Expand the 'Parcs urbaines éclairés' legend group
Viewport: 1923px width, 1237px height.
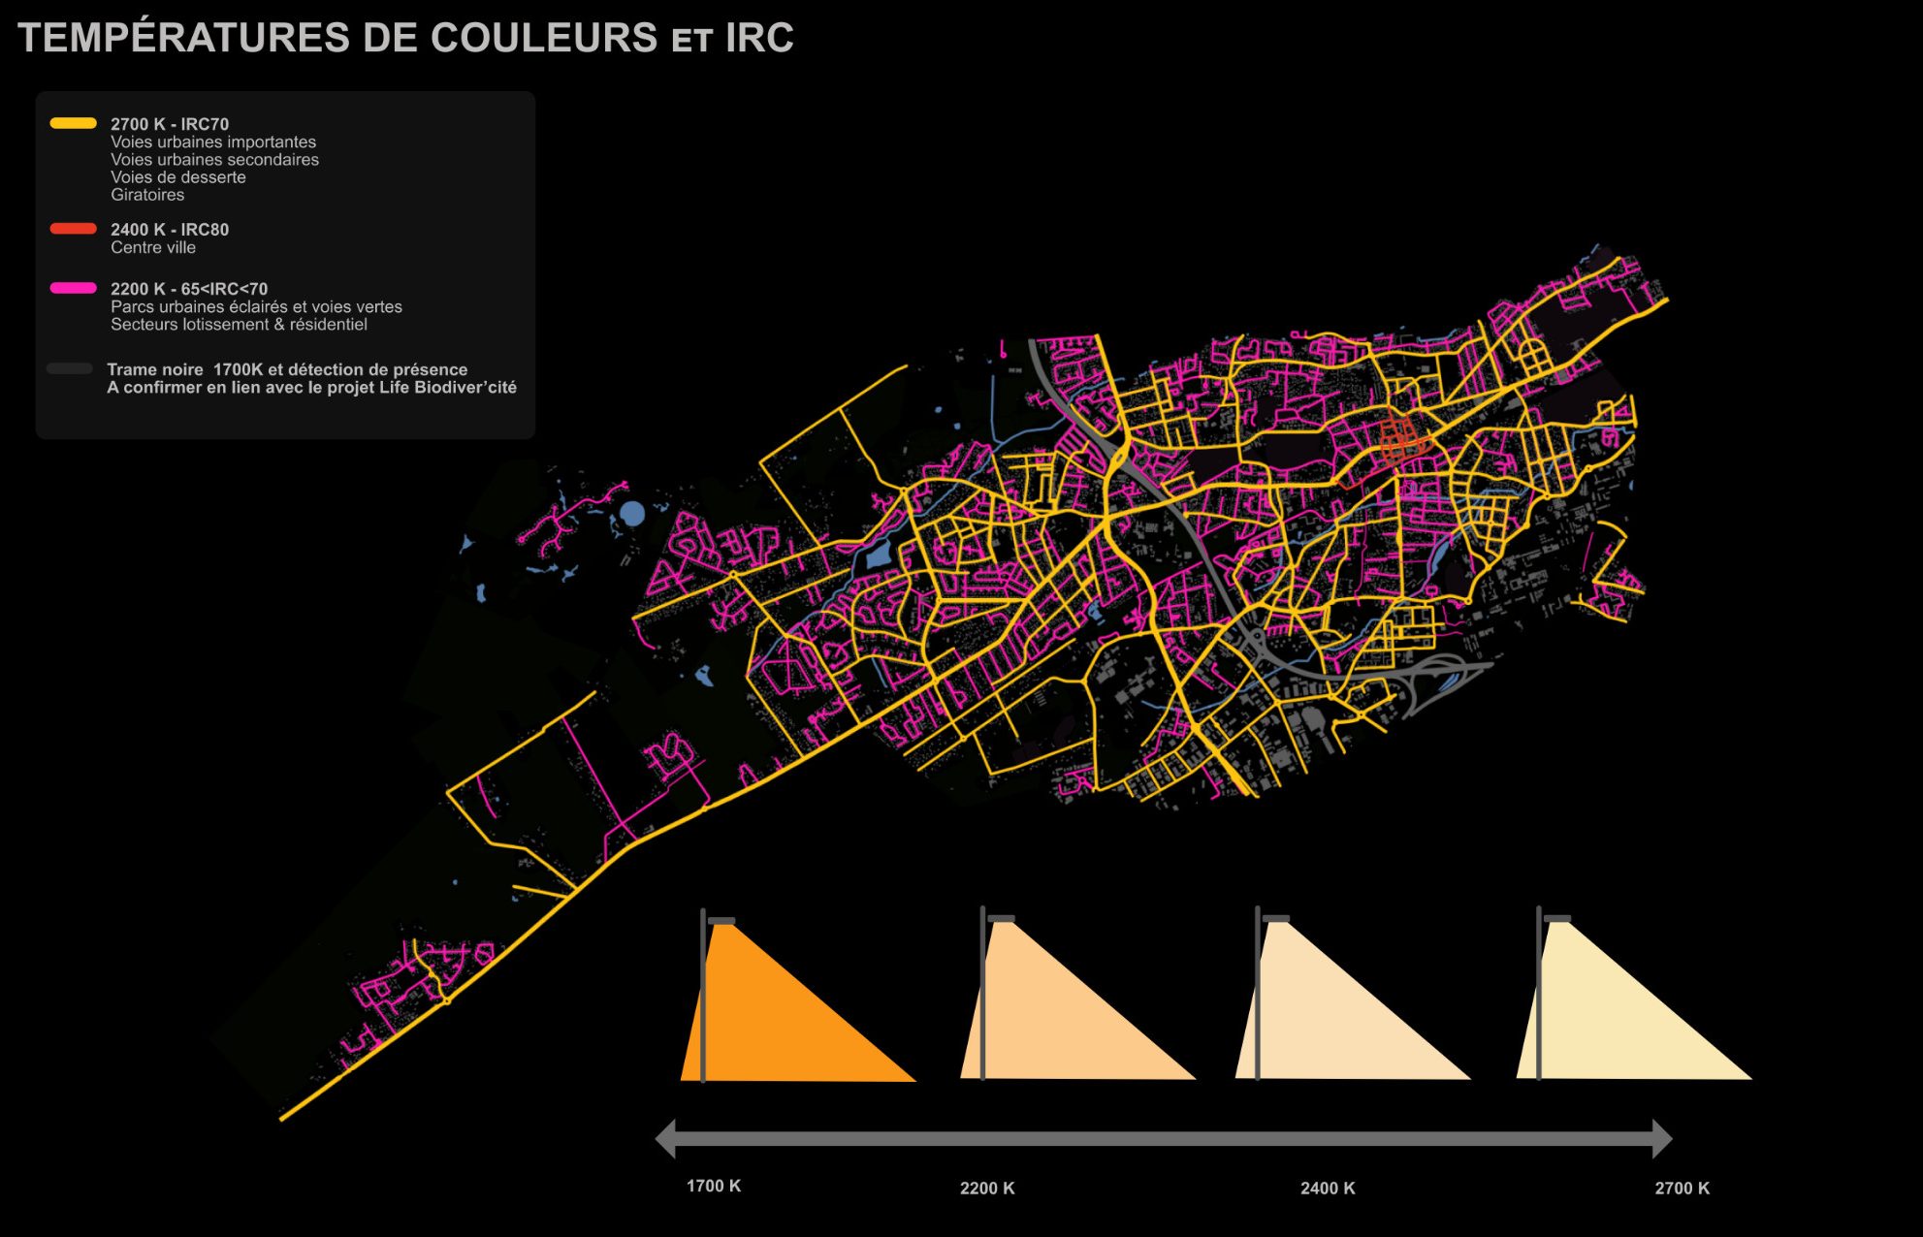256,306
